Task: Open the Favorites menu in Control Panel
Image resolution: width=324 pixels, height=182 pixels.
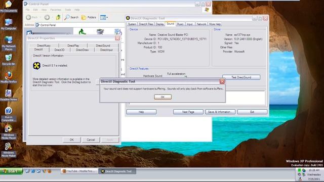Action: pyautogui.click(x=56, y=10)
